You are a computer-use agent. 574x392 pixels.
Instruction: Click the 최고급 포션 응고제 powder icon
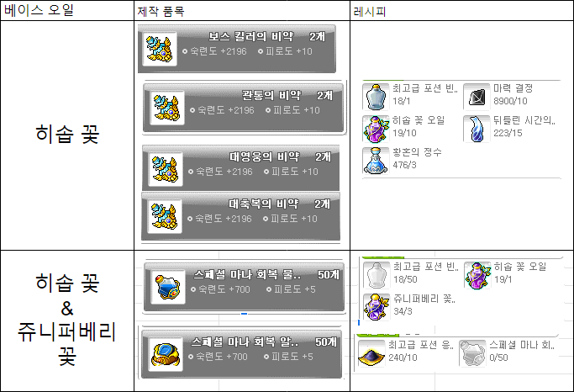371,353
